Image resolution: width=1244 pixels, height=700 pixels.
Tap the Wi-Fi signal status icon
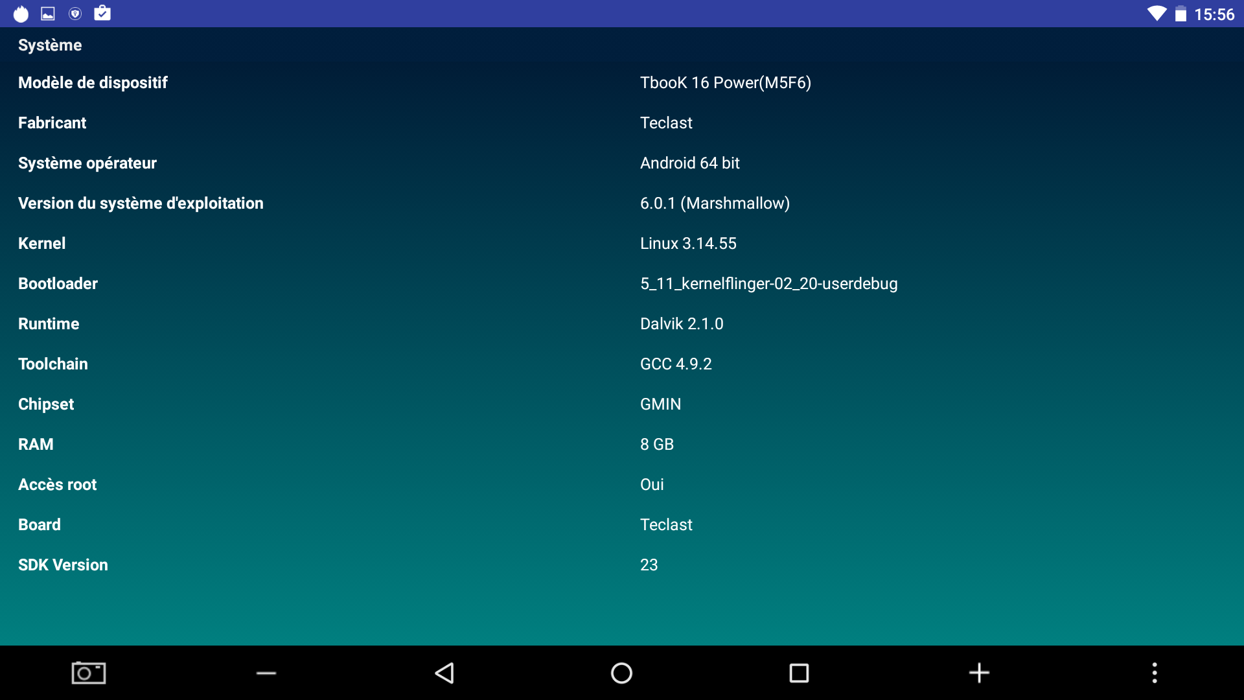tap(1156, 14)
